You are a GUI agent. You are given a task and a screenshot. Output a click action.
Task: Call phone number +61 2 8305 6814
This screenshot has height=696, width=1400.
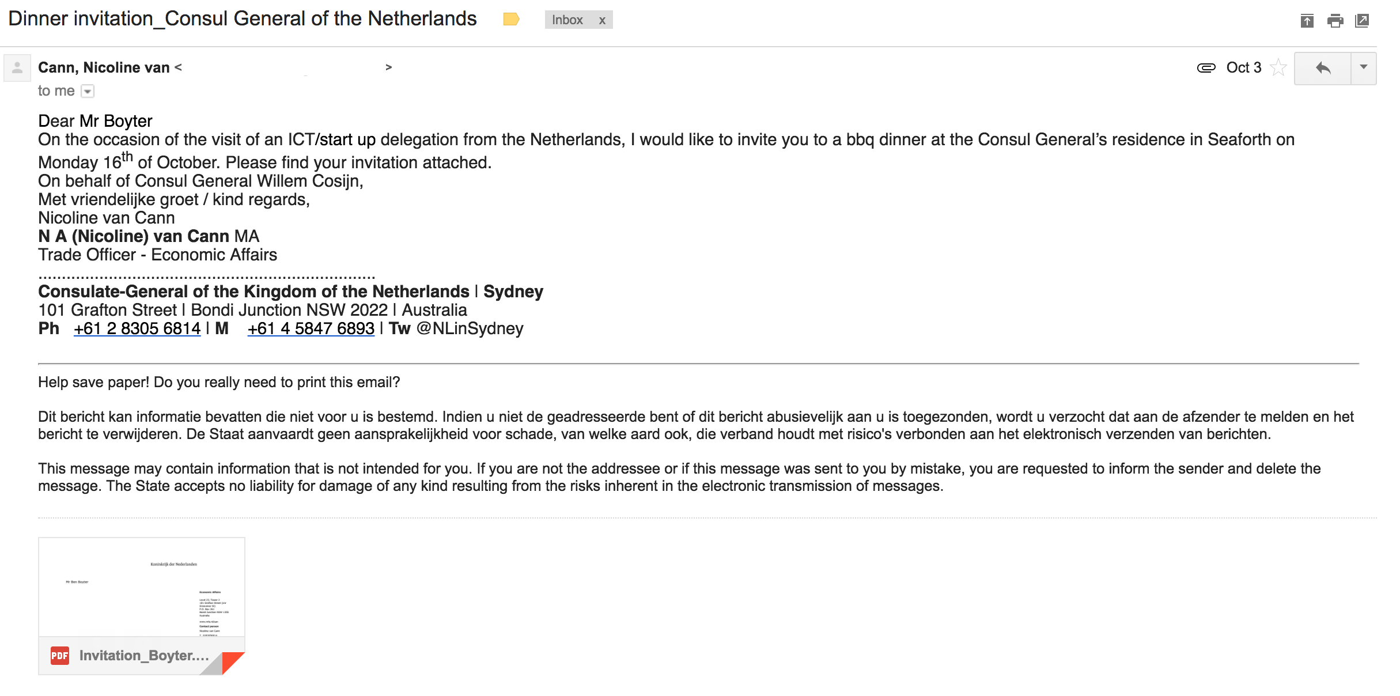click(137, 328)
